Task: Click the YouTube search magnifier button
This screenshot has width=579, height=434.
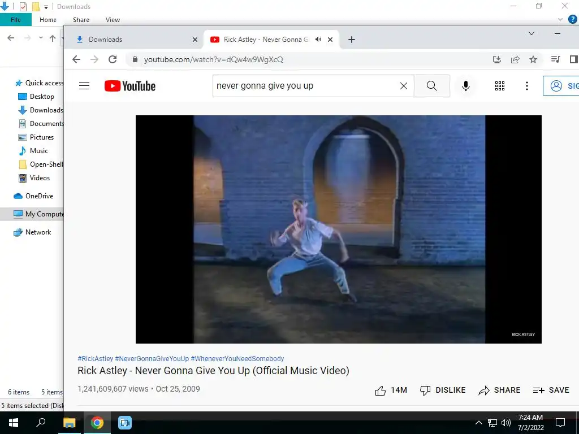Action: pyautogui.click(x=431, y=86)
